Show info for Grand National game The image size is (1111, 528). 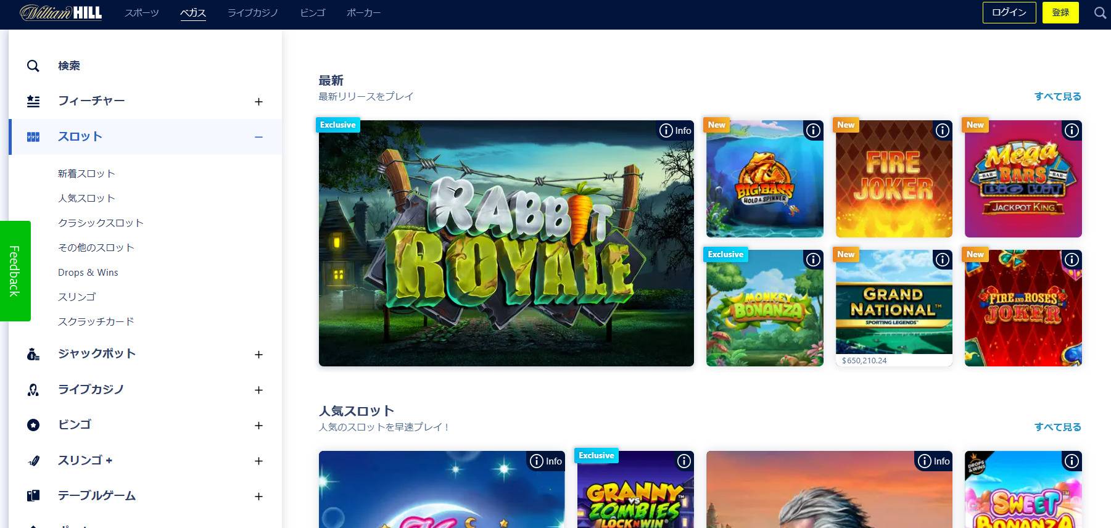coord(943,260)
